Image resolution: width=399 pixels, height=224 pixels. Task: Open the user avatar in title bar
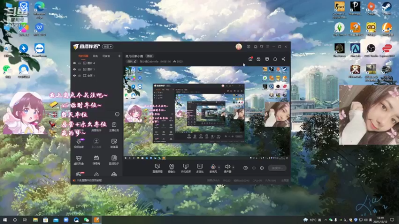point(239,47)
